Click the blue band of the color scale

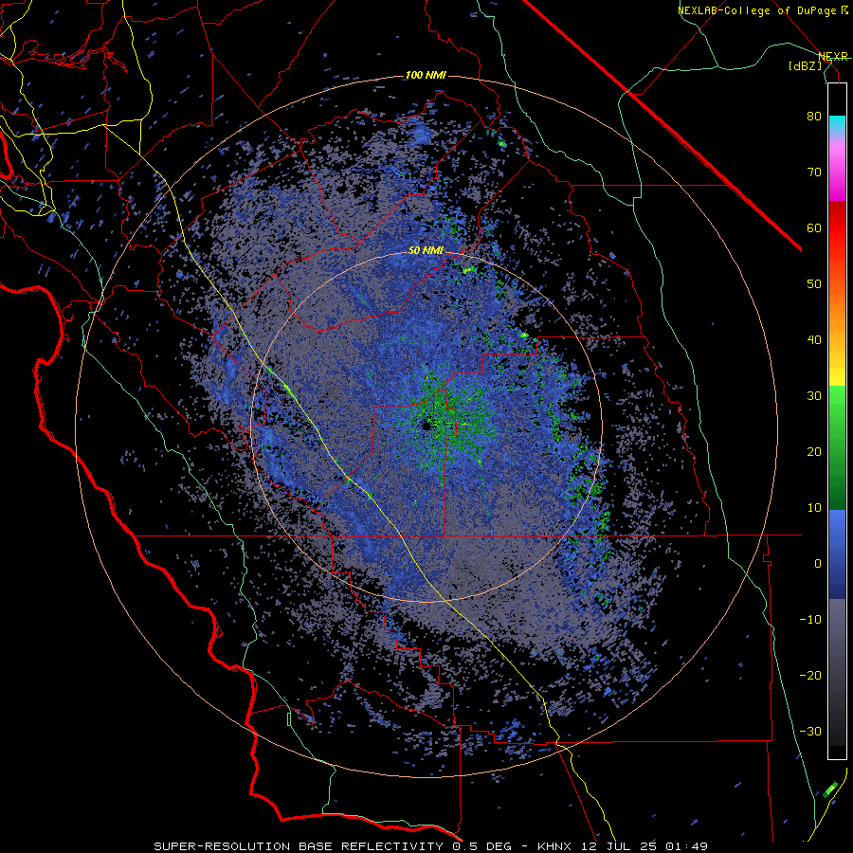pos(837,554)
